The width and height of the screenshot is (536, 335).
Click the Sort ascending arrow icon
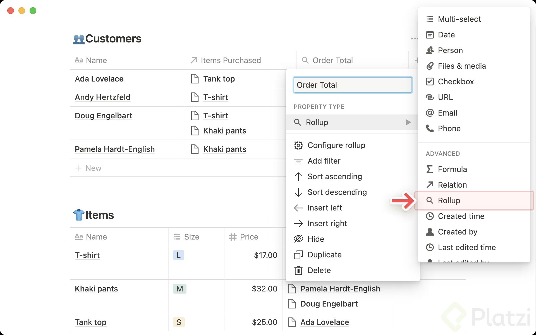pos(298,177)
